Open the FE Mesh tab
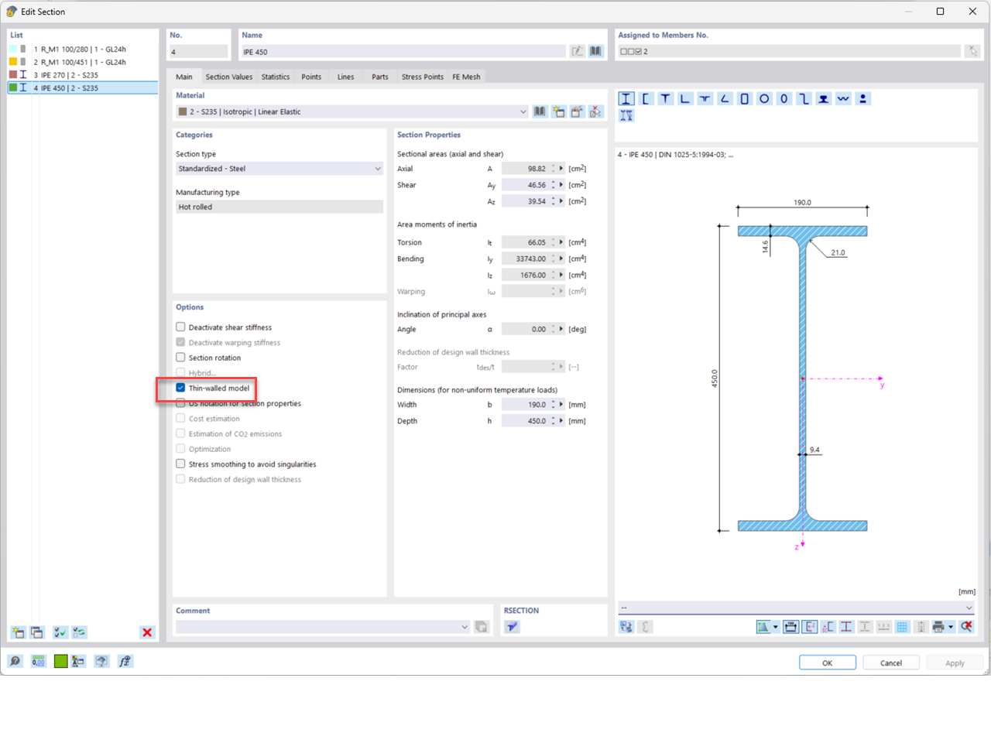Image resolution: width=991 pixels, height=743 pixels. [x=466, y=77]
